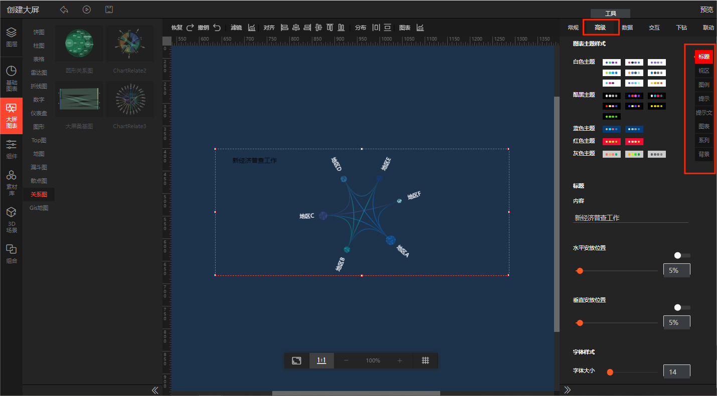This screenshot has height=396, width=717.
Task: Open the 大屏图表 sidebar panel
Action: point(11,115)
